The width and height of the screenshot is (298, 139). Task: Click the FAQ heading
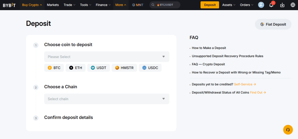194,37
